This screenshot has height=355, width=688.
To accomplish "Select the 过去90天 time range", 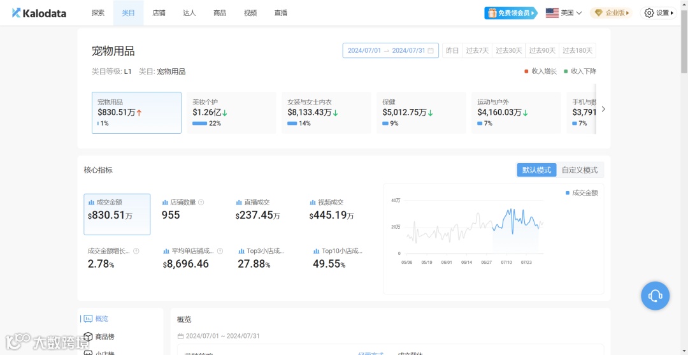I will coord(542,50).
